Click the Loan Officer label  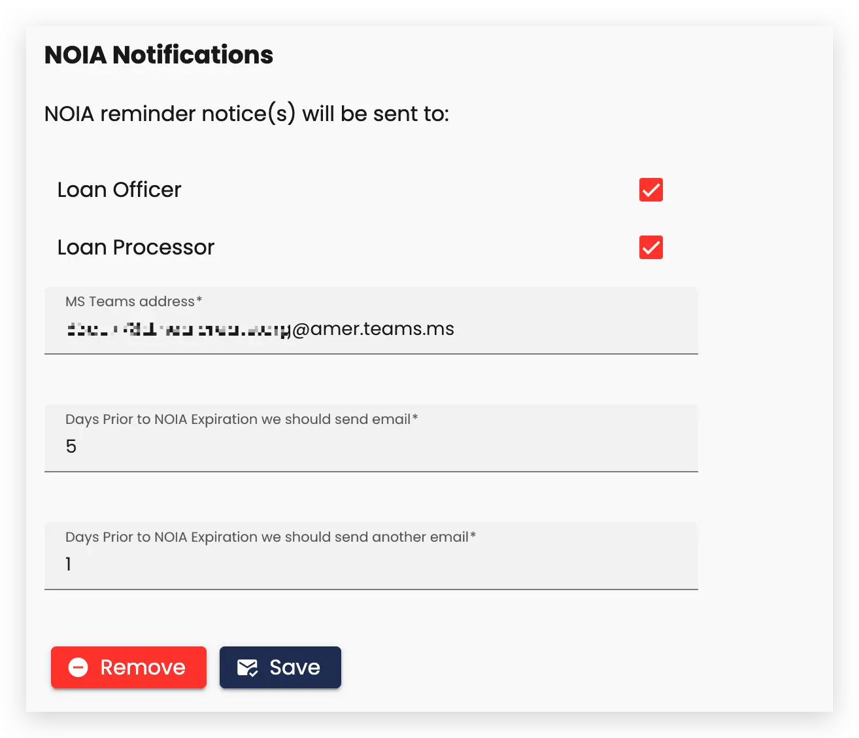[119, 190]
